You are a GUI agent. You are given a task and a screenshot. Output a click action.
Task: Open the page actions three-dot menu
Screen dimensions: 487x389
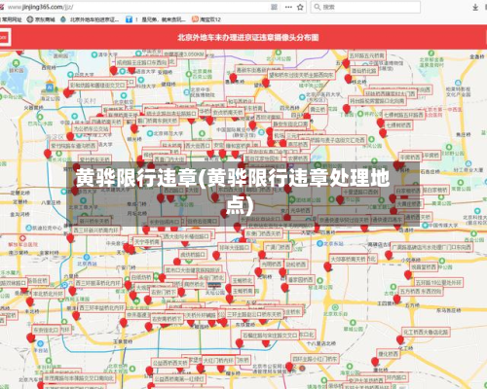click(x=288, y=7)
